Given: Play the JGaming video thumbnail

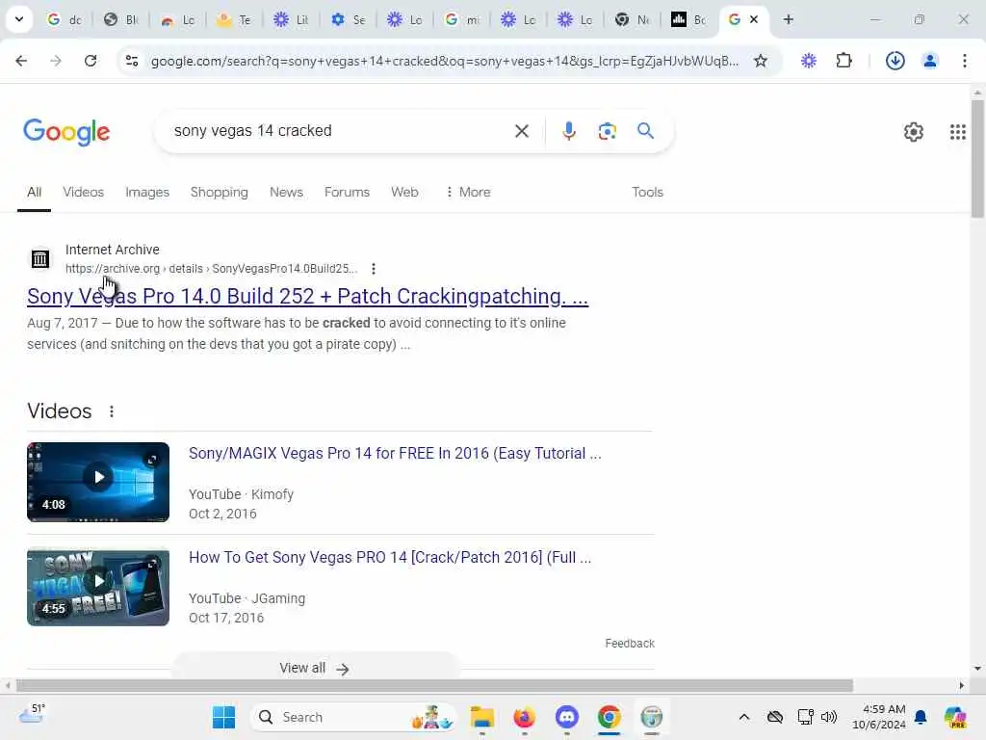Looking at the screenshot, I should click(x=98, y=587).
